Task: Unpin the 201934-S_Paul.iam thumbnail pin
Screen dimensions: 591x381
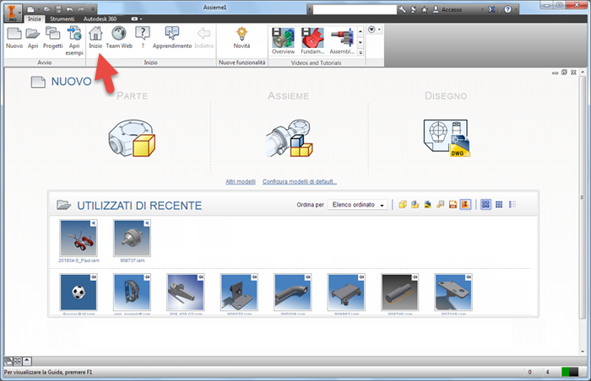Action: point(94,223)
